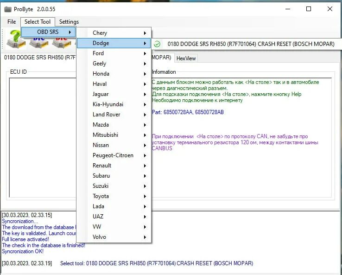Image resolution: width=342 pixels, height=275 pixels.
Task: Open the Mazda submenu
Action: click(114, 125)
